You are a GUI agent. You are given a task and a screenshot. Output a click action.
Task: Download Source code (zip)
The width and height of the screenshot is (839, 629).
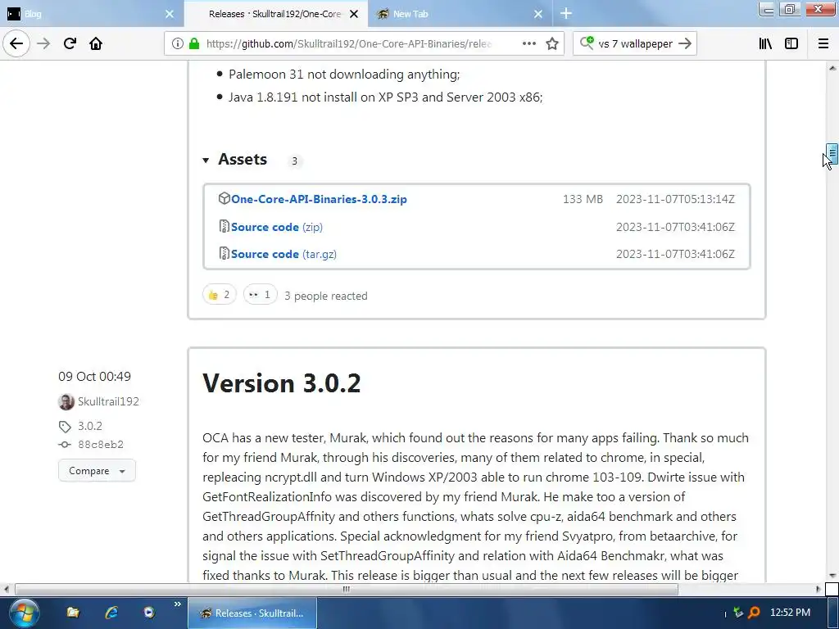(x=277, y=227)
